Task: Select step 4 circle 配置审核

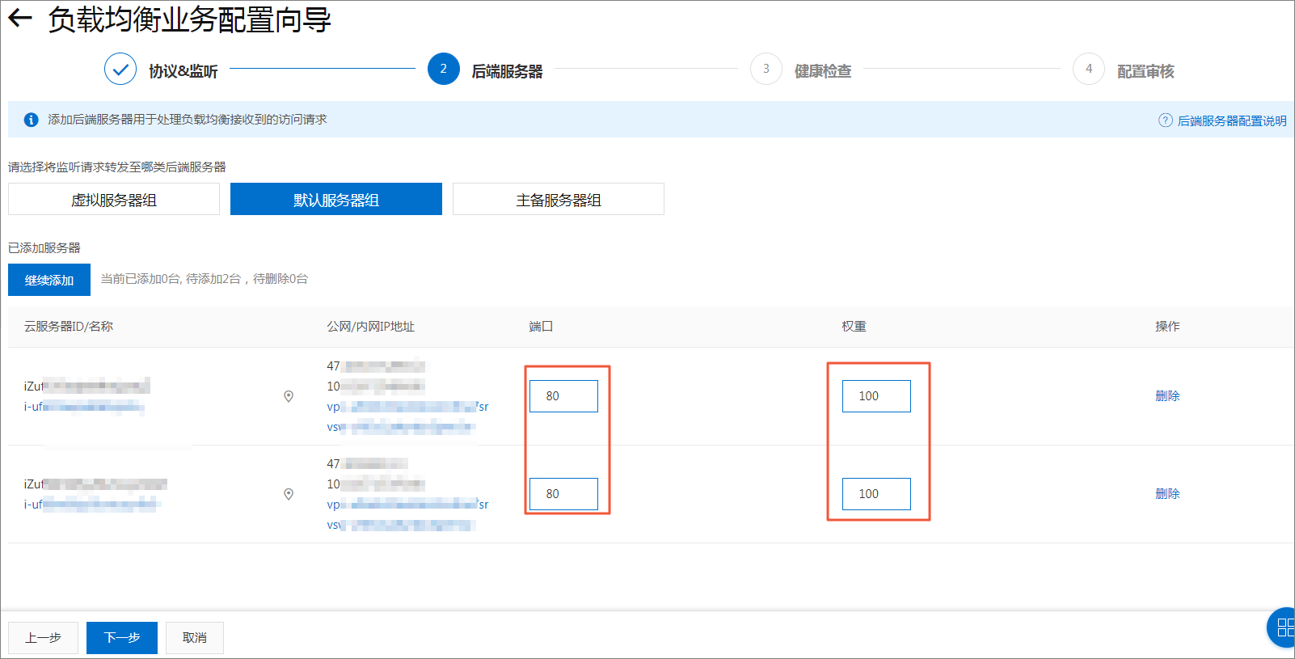Action: click(1088, 70)
